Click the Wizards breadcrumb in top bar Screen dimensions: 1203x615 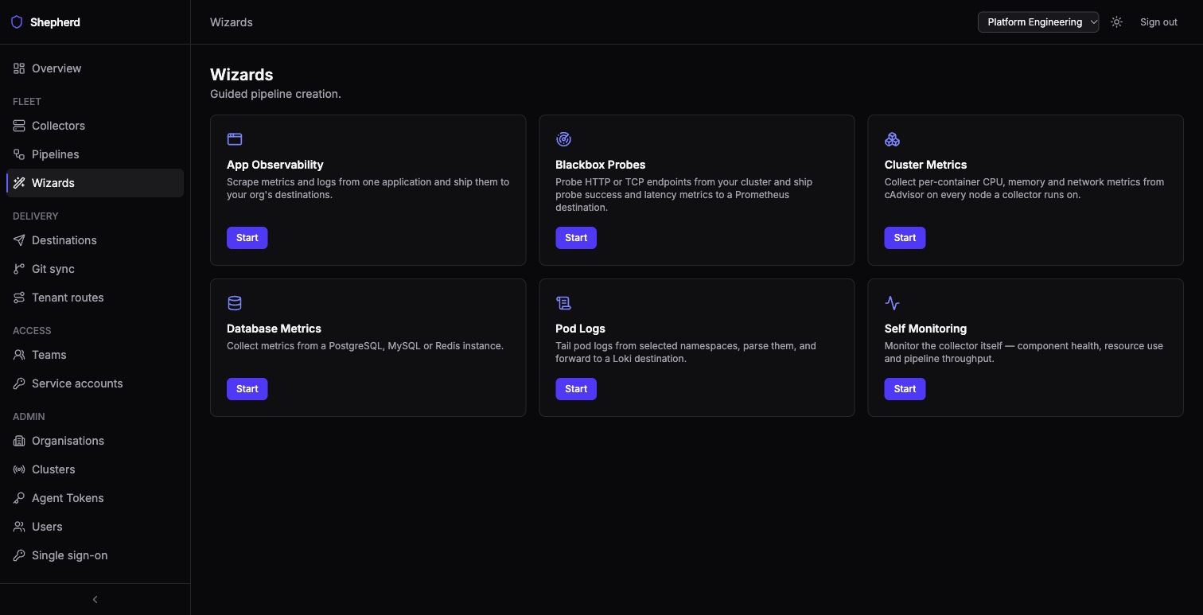pyautogui.click(x=232, y=22)
